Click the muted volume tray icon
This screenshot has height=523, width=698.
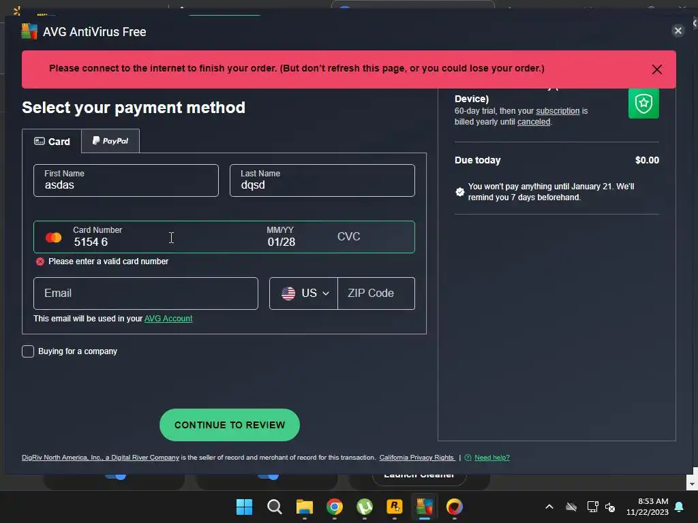coord(610,507)
